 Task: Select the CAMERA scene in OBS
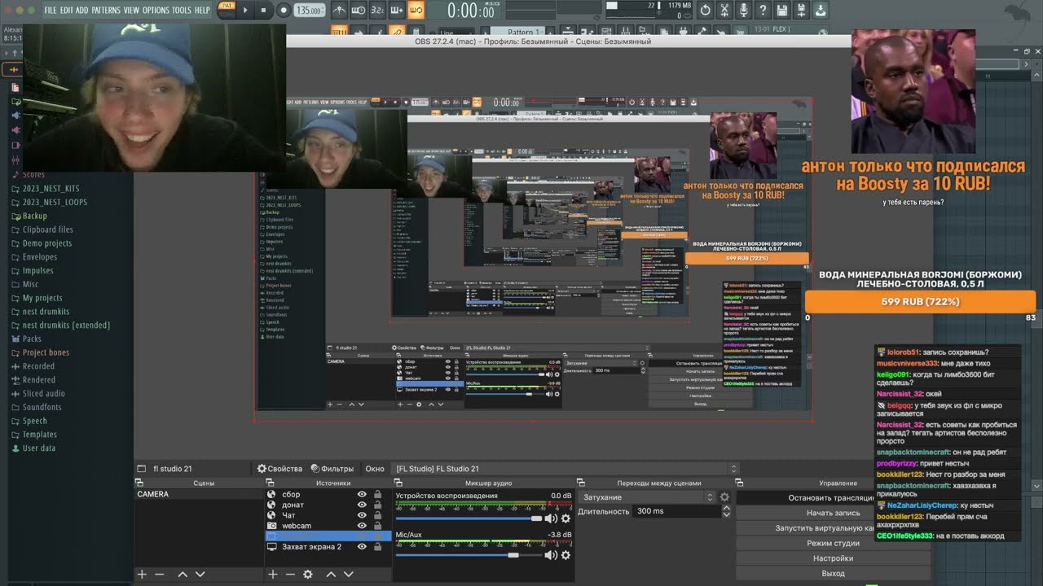(x=199, y=494)
